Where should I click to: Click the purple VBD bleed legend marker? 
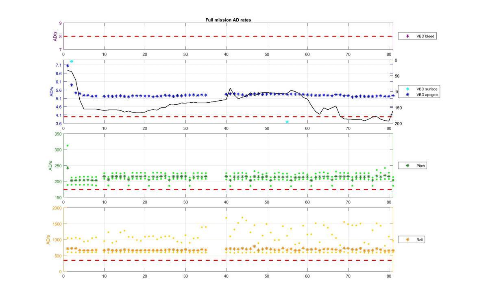(408, 36)
